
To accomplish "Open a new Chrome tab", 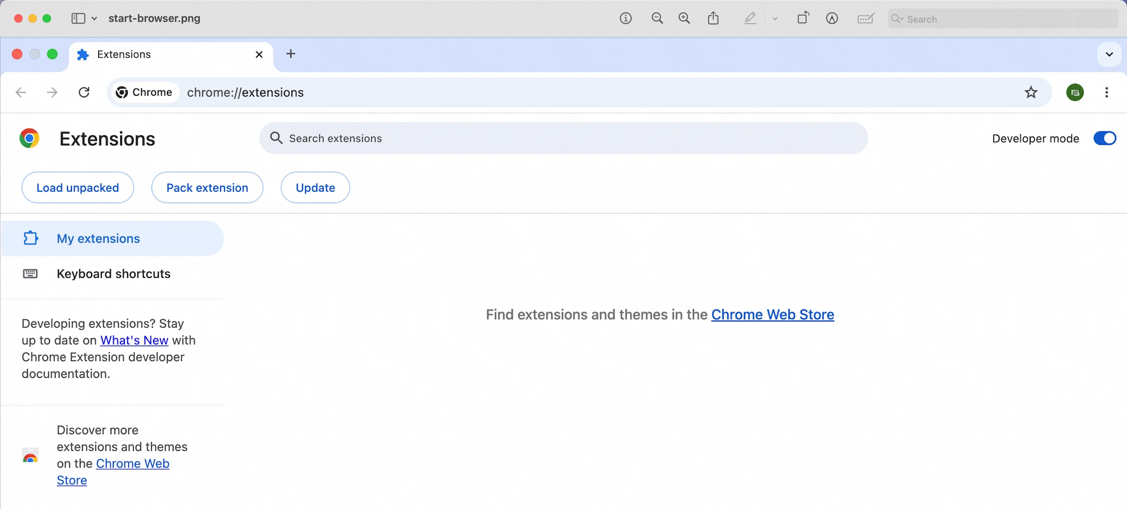I will click(x=291, y=54).
